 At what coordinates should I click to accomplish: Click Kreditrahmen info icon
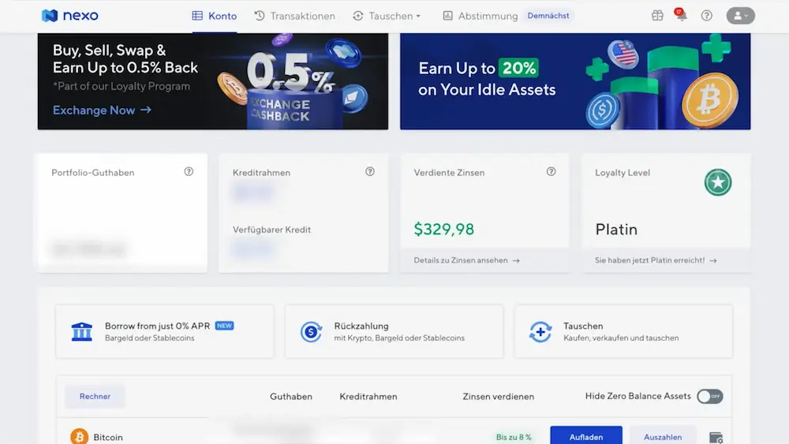[x=370, y=172]
